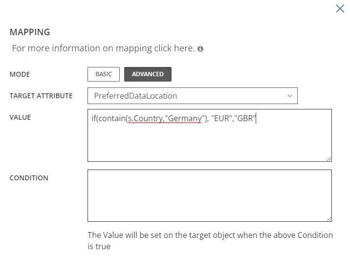Grab the Condition text area resize grip

pos(329,219)
